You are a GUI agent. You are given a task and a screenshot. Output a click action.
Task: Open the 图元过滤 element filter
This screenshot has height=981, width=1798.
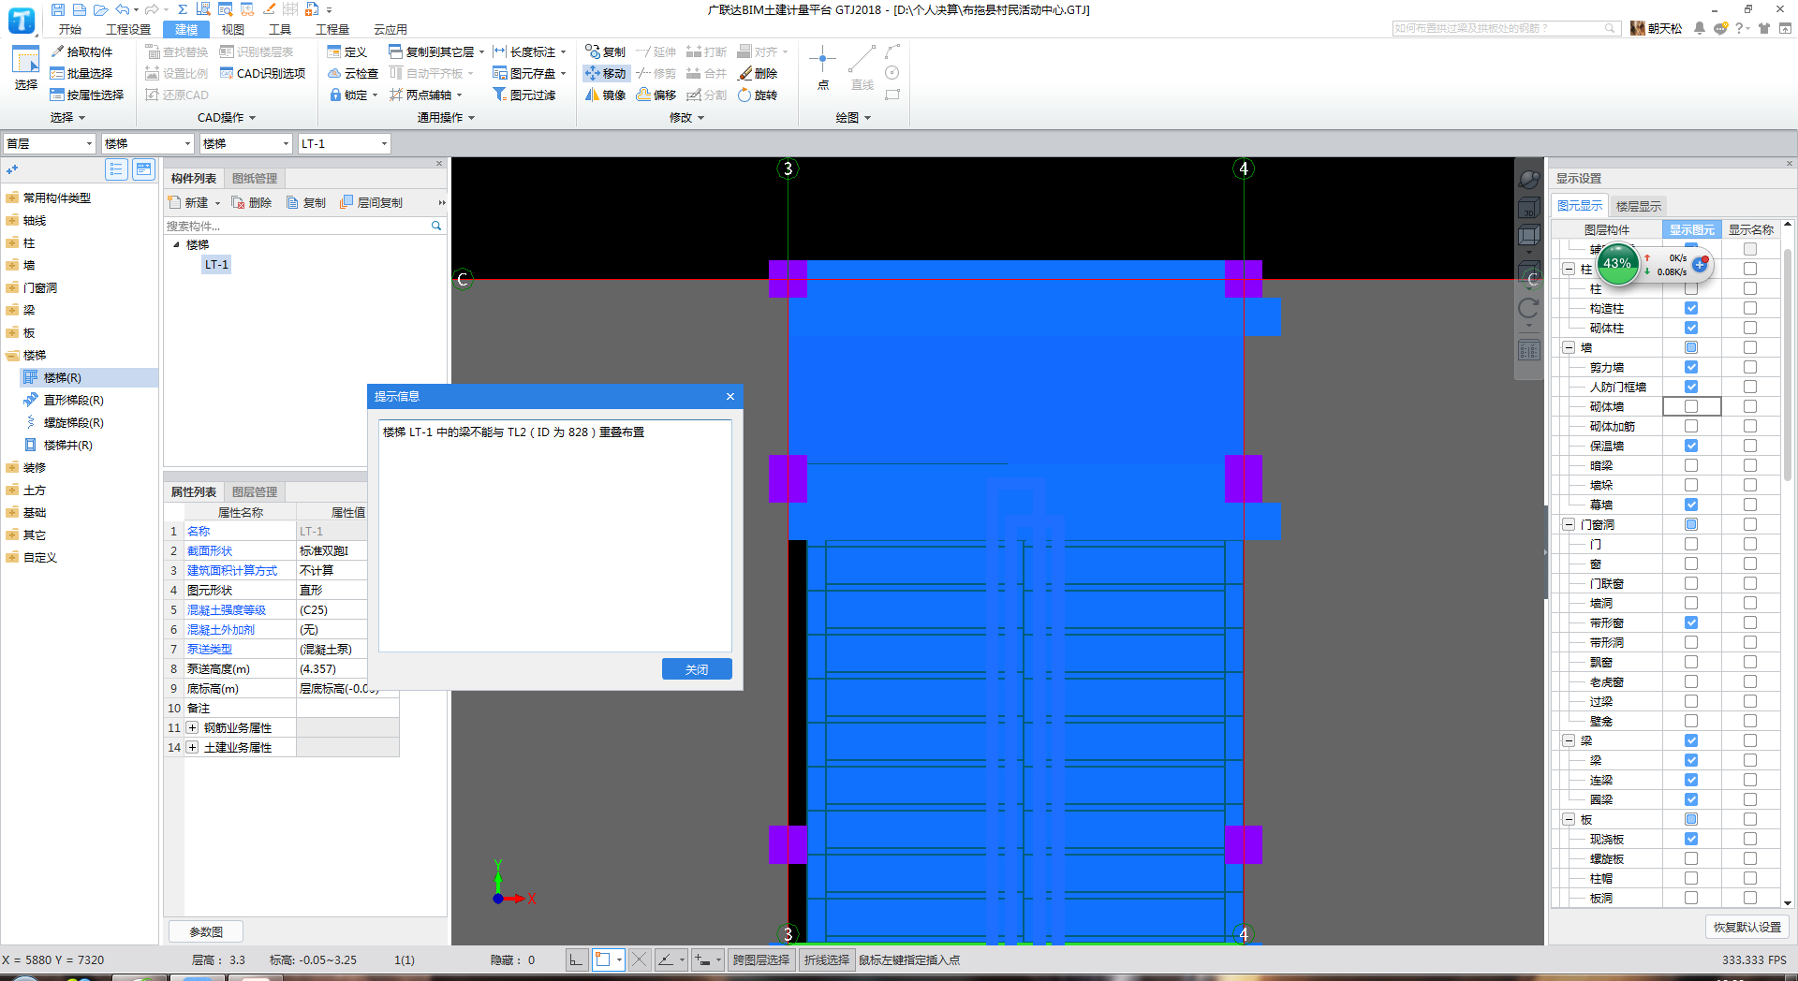pos(523,95)
